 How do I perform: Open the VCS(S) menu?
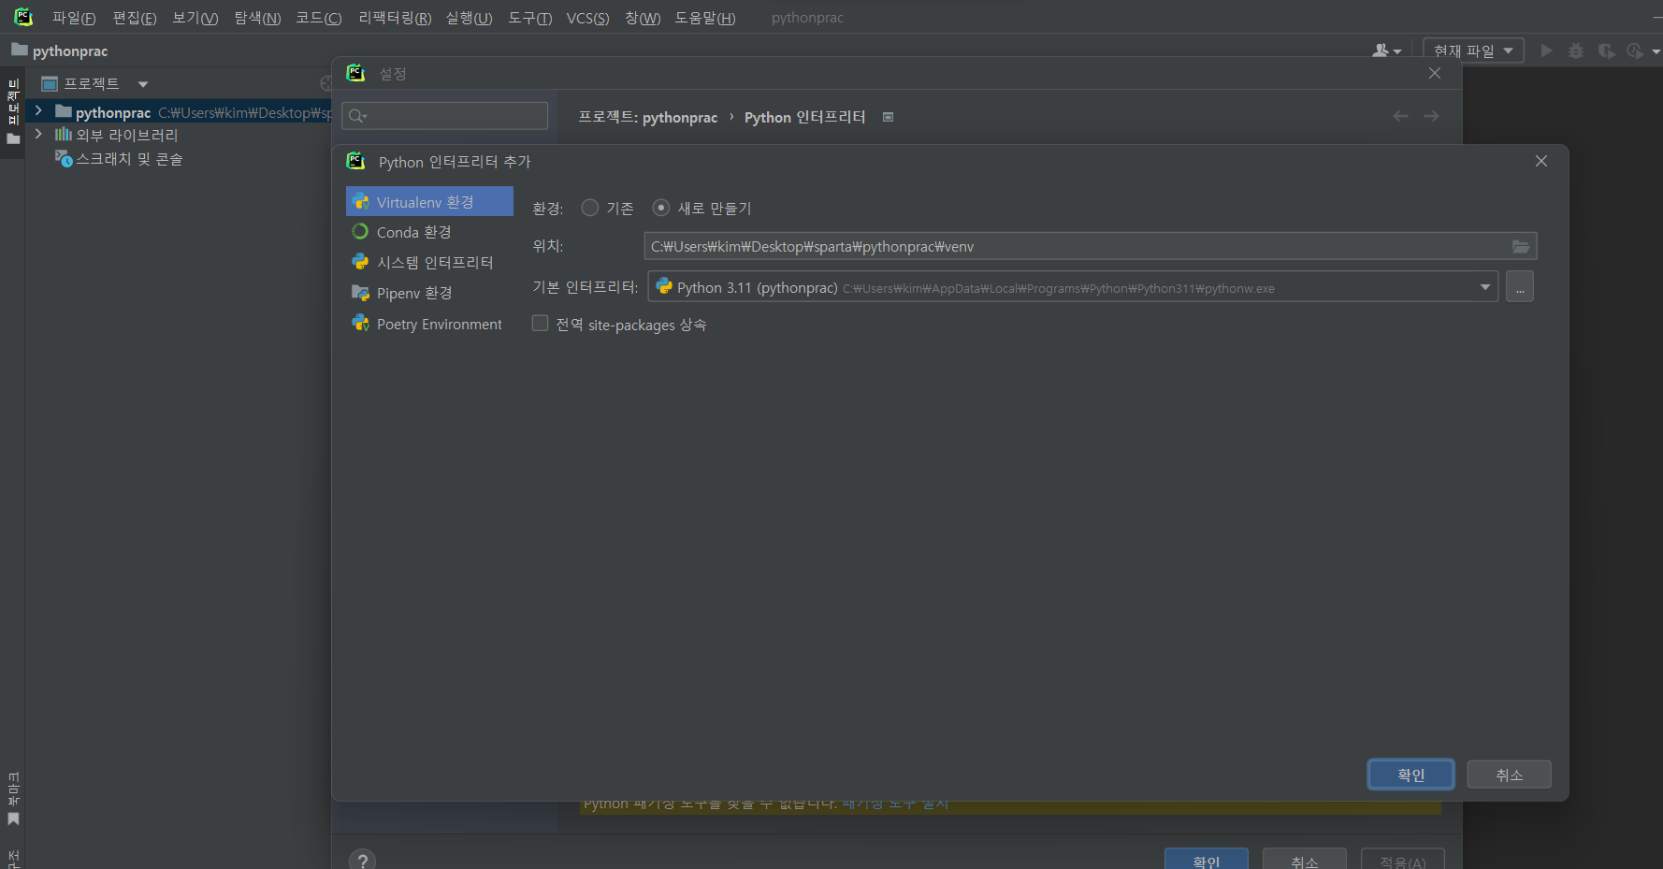coord(587,18)
